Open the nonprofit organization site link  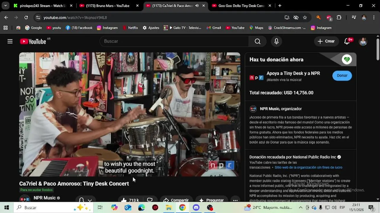[x=308, y=167]
